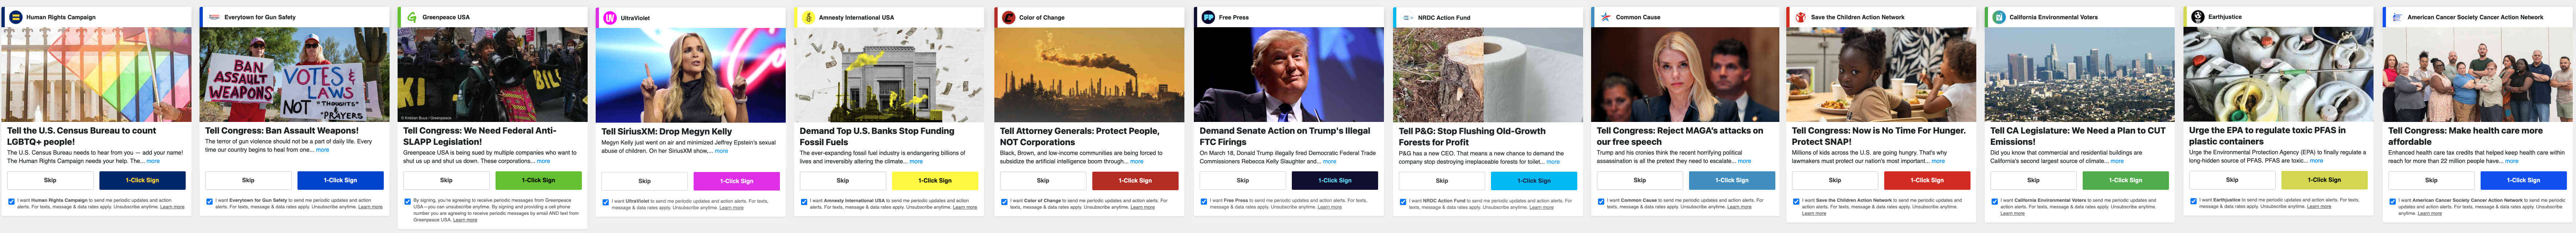The image size is (2576, 233).
Task: Click the Free Press logo icon
Action: 1208,17
